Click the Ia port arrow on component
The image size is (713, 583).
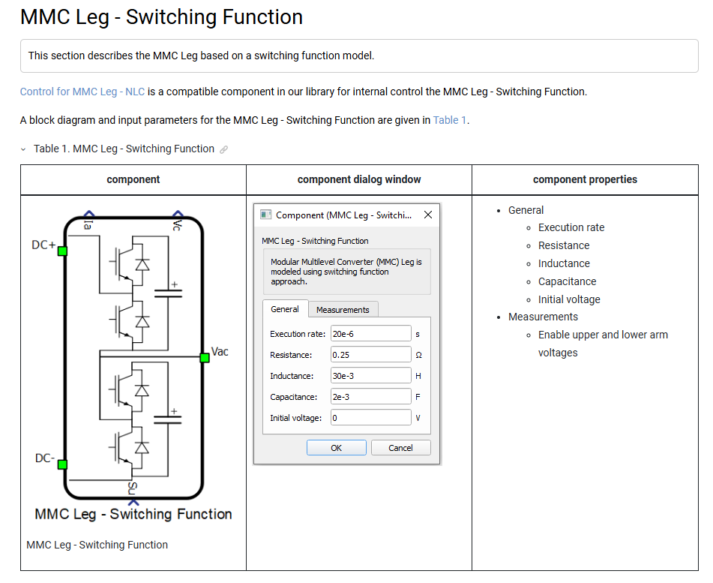pos(88,215)
